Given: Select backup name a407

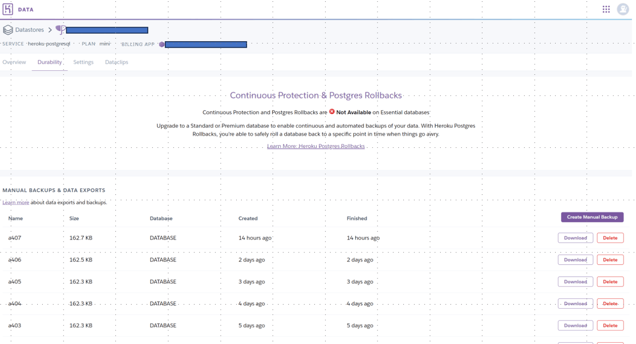Looking at the screenshot, I should coord(15,238).
